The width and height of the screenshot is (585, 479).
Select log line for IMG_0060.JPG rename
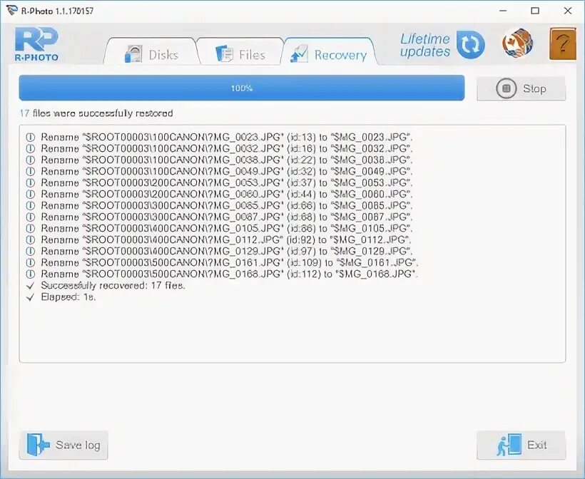click(x=226, y=194)
